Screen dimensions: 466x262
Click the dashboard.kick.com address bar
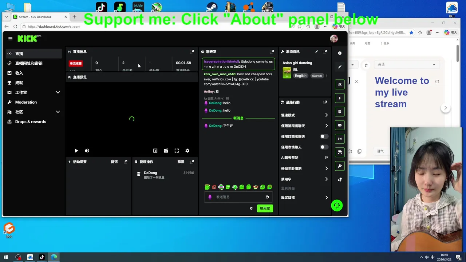157,27
